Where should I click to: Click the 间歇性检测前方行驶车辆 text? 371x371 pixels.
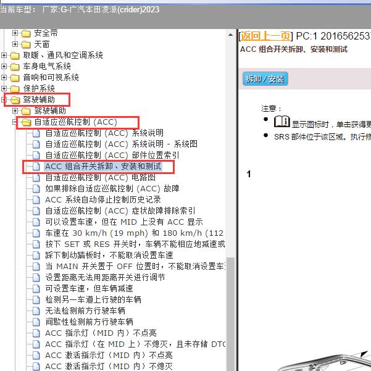pos(90,322)
